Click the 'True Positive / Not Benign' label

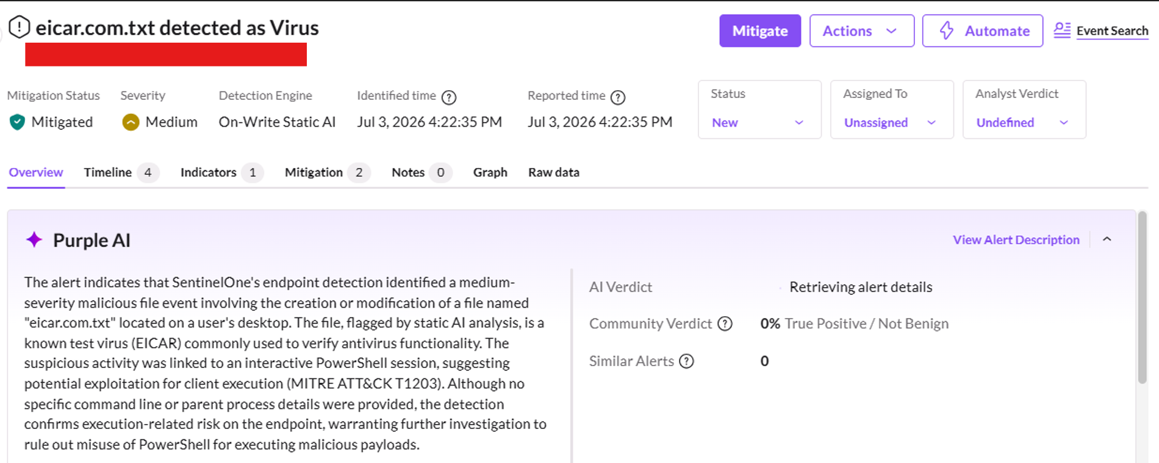click(x=867, y=323)
